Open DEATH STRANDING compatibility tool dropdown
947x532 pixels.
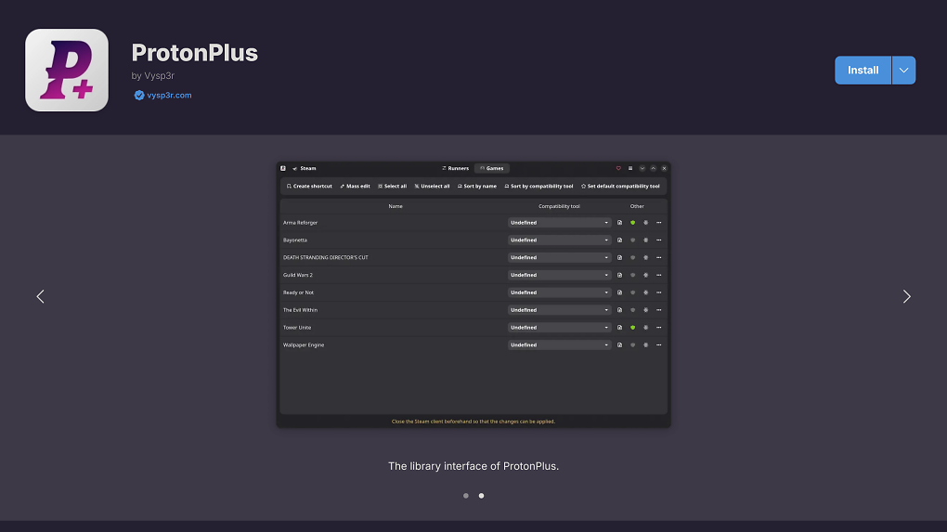[559, 258]
